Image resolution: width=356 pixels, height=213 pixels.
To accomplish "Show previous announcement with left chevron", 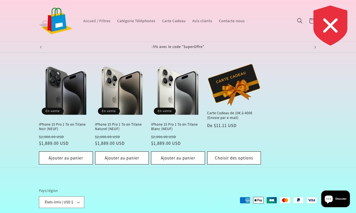I will click(x=41, y=47).
